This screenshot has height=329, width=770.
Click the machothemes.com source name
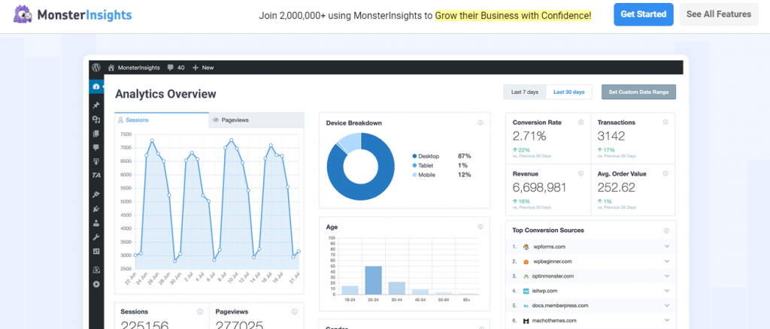554,321
